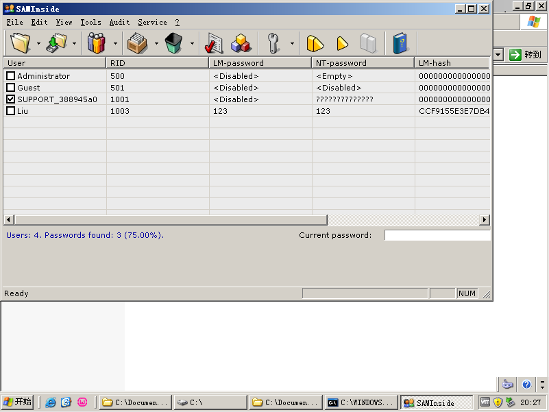This screenshot has width=549, height=412.
Task: Click the checklist with red checkmark icon
Action: pos(214,43)
